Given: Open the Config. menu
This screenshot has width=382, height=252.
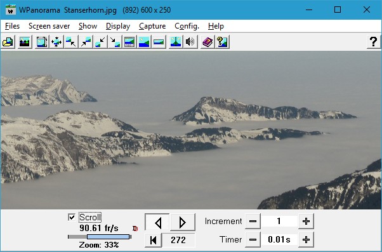Looking at the screenshot, I should click(187, 26).
